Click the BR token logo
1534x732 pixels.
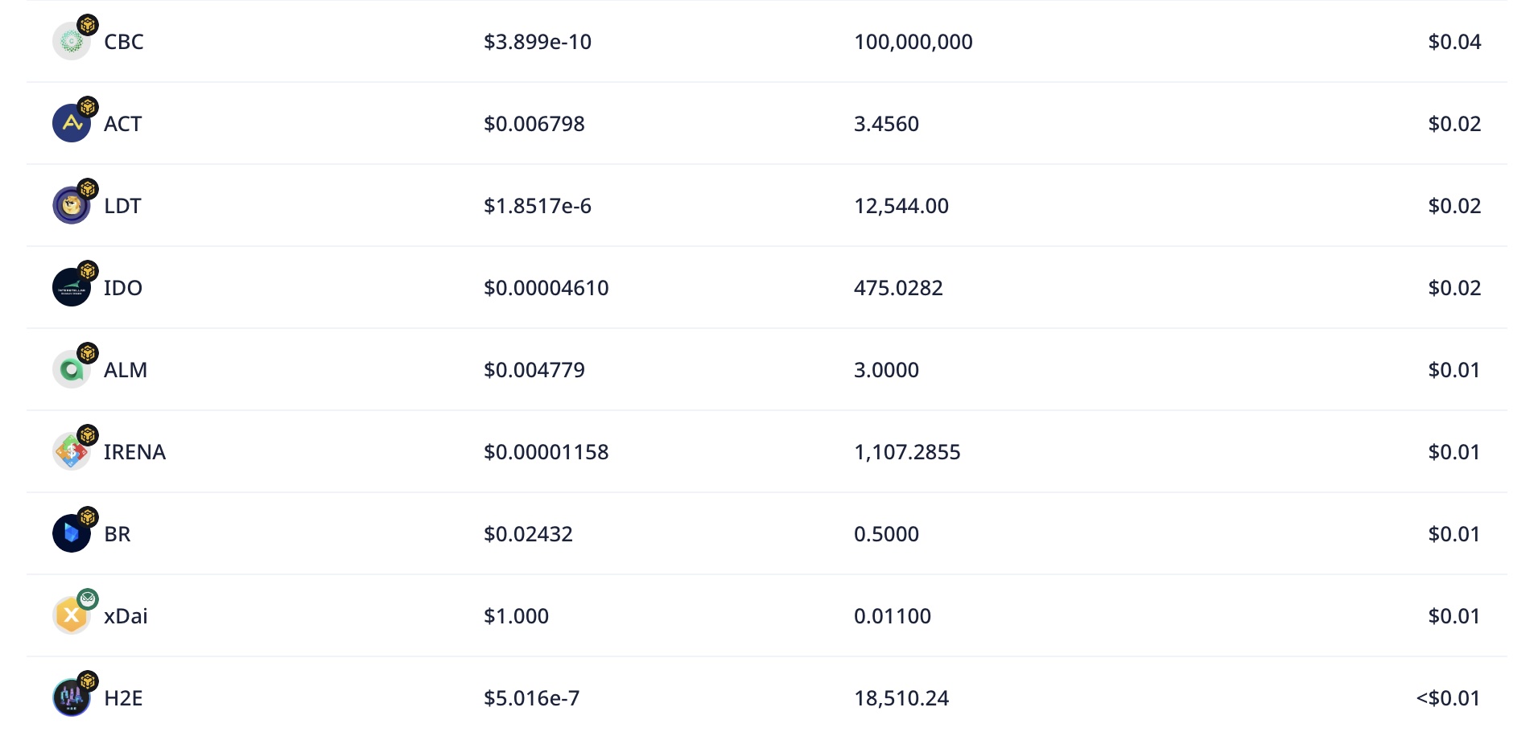pos(71,535)
